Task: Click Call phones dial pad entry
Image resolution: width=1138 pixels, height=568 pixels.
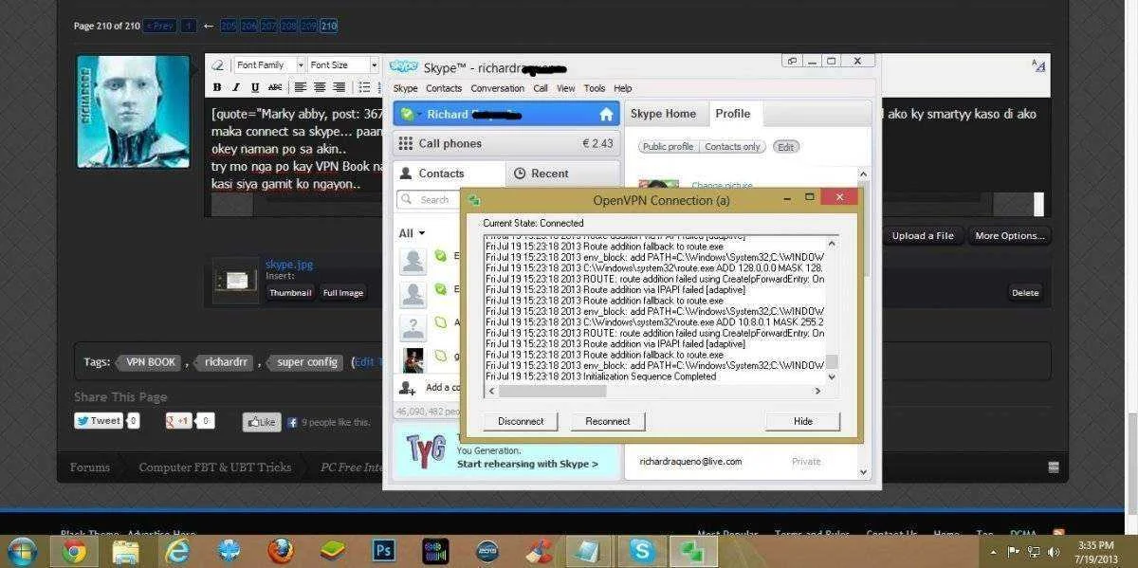Action: tap(506, 143)
